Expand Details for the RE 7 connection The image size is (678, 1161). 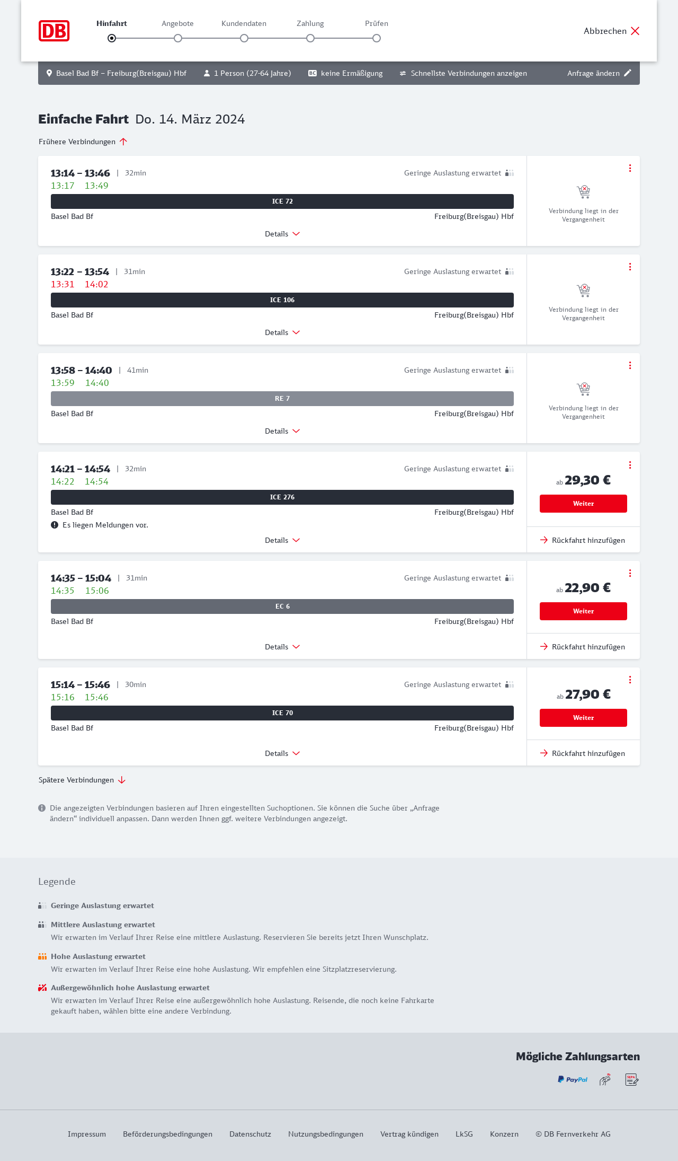point(282,431)
